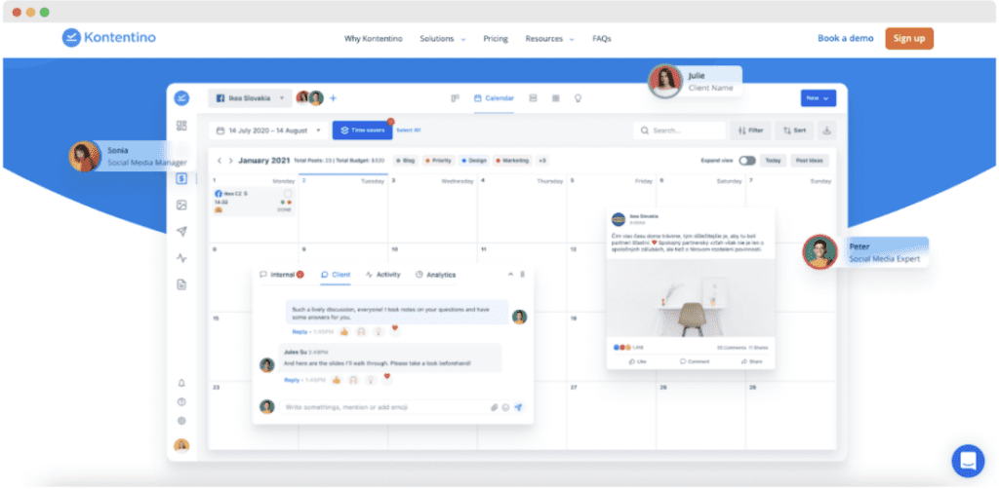Open the FAQs page

pyautogui.click(x=601, y=39)
